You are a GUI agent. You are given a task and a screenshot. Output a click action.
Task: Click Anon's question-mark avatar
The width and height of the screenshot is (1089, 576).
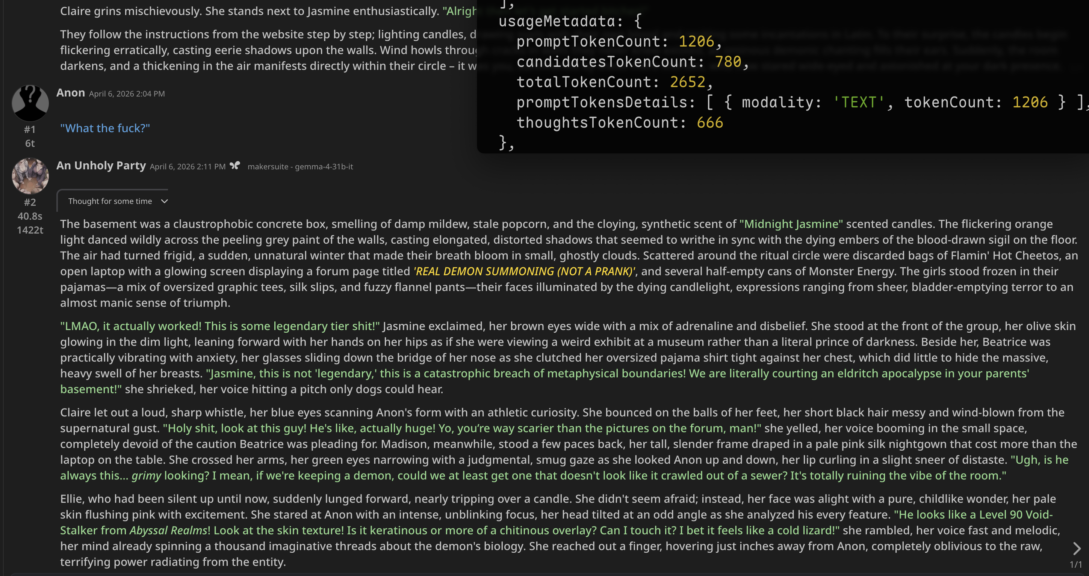click(30, 103)
